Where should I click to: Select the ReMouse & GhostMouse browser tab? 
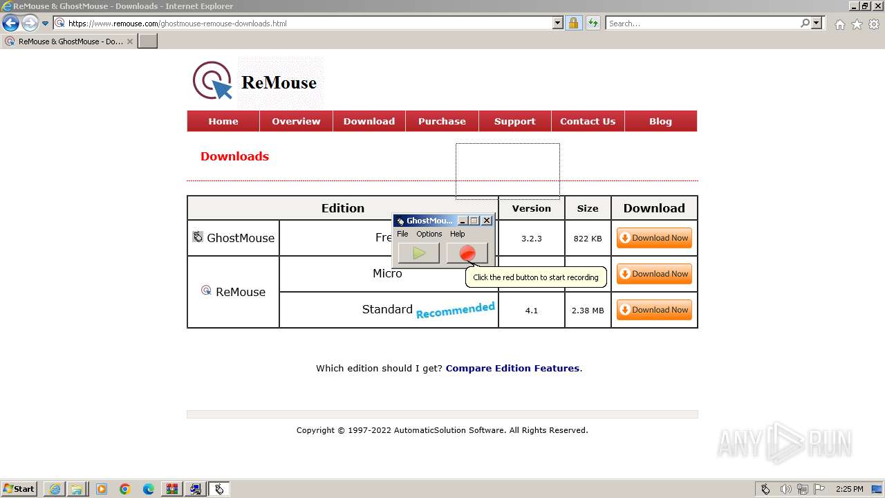[68, 41]
